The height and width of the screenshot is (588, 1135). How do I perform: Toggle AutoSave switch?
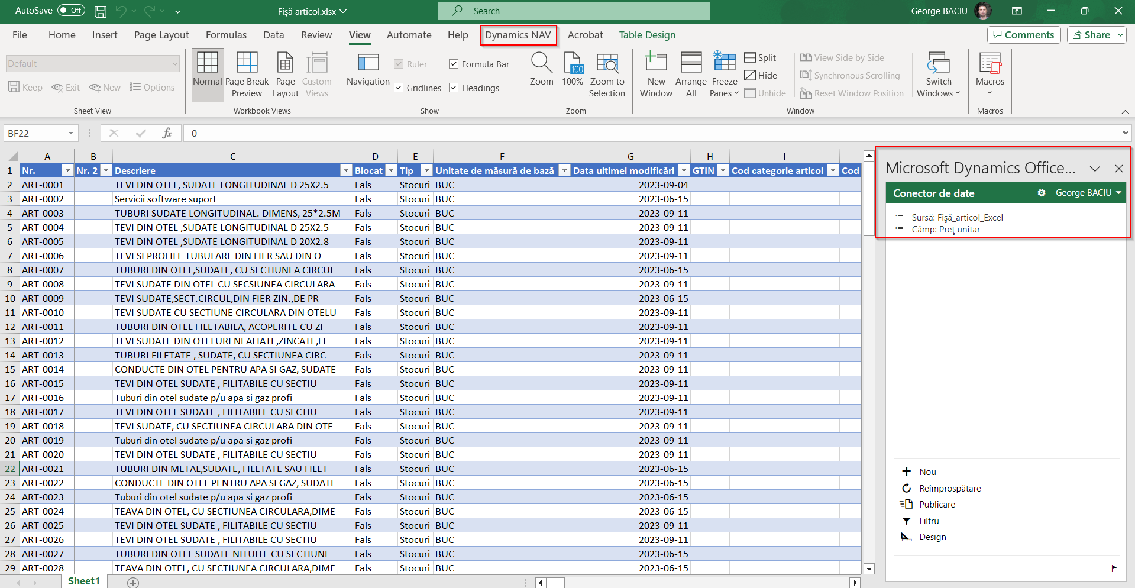click(x=71, y=11)
